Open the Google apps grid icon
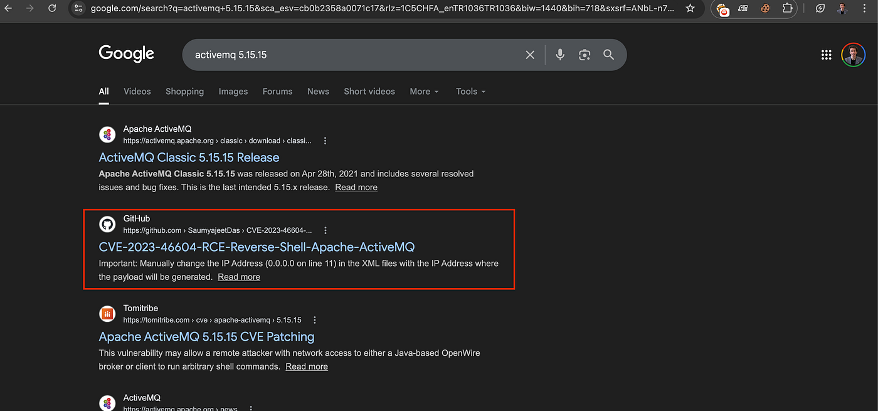Viewport: 878px width, 411px height. pos(826,55)
